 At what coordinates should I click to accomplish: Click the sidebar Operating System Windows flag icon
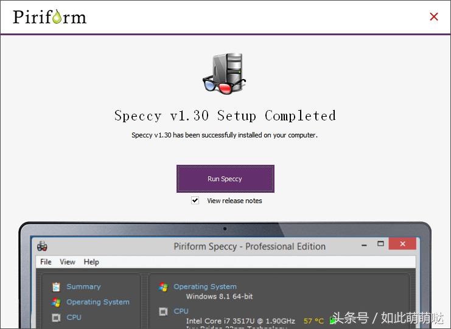pyautogui.click(x=56, y=302)
